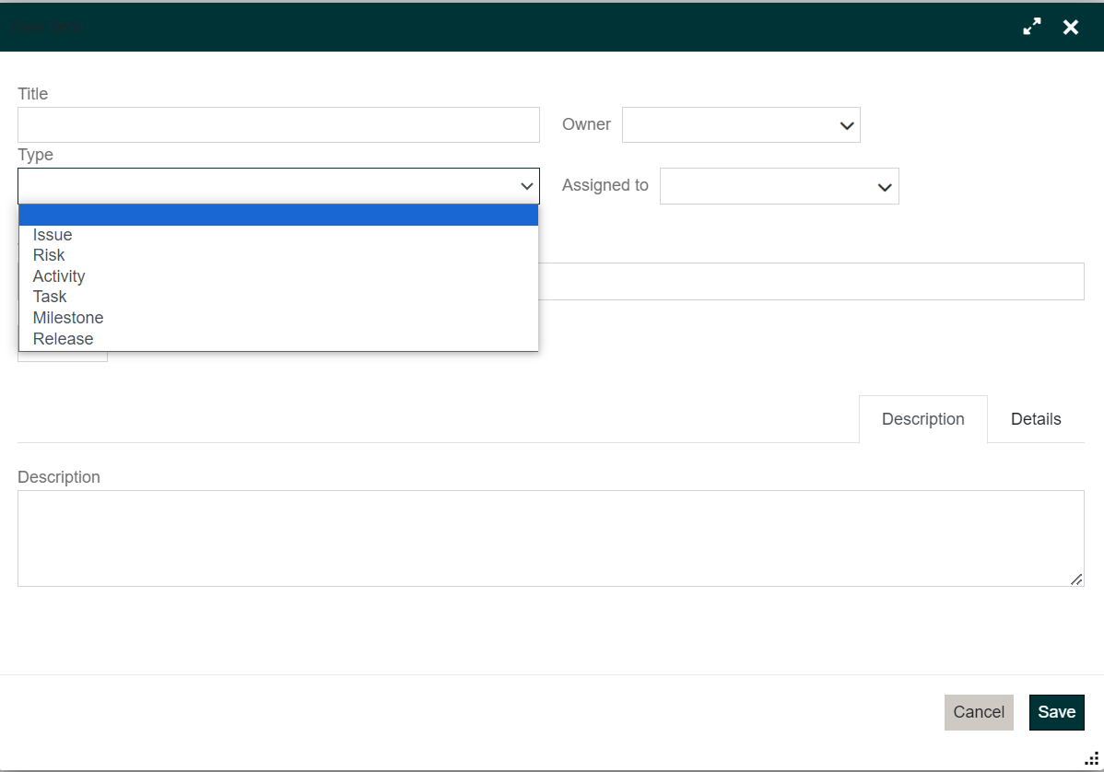Switch to the Description tab
Screen dimensions: 1104x772
(x=922, y=418)
